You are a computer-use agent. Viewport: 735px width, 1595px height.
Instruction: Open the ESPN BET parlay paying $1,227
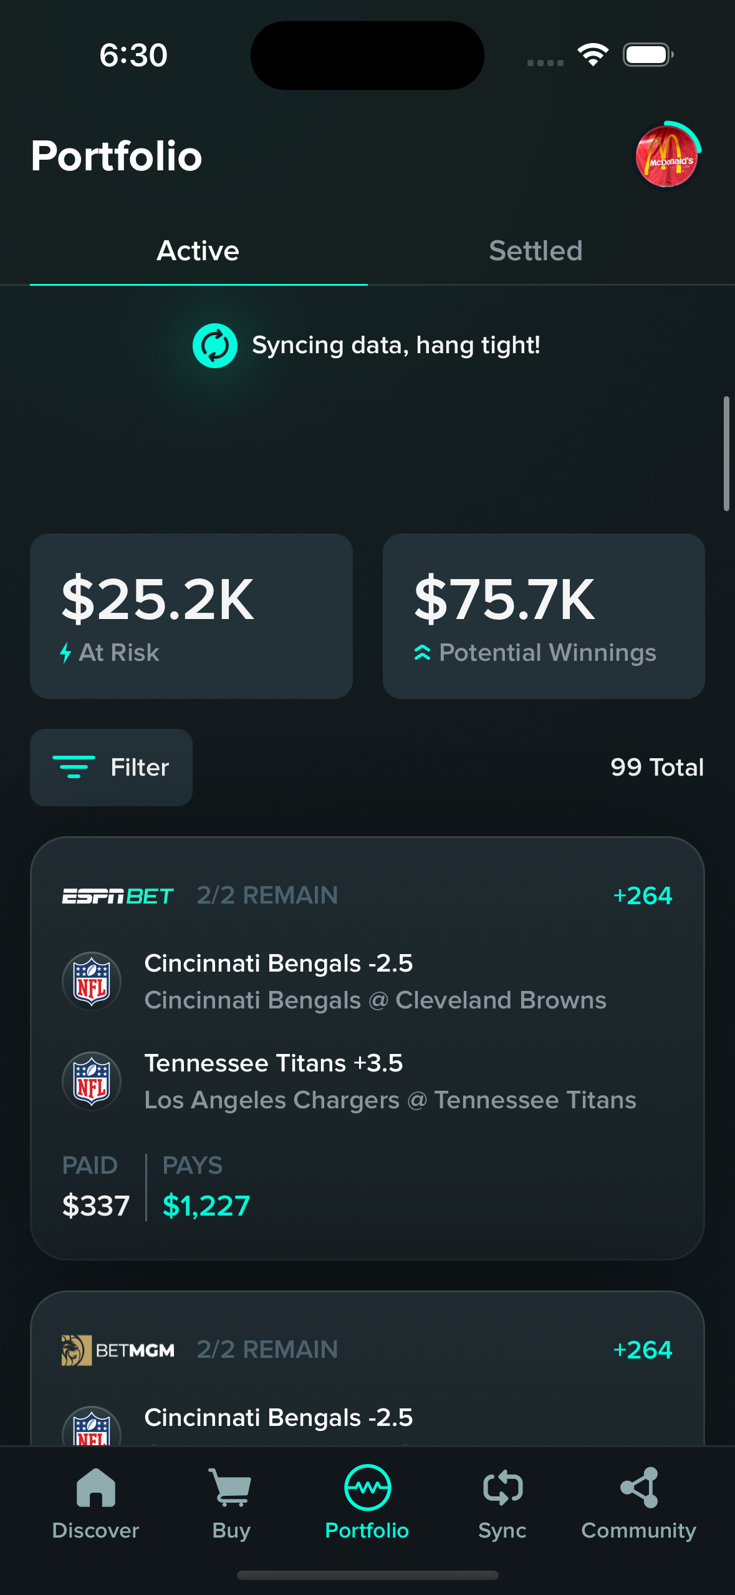[x=367, y=1048]
